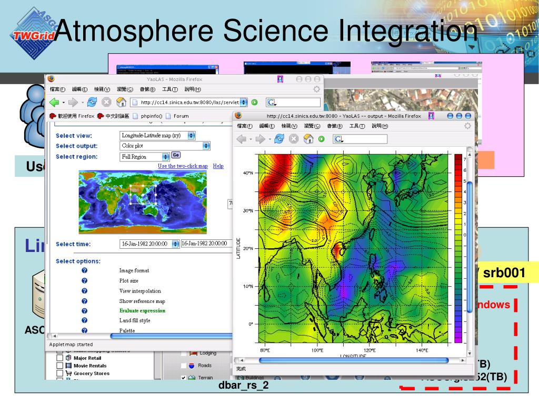Click the stop icon in the output window

point(294,139)
